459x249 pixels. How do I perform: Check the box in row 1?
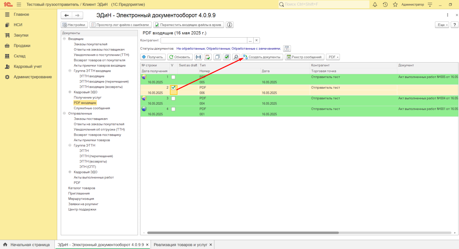[173, 77]
